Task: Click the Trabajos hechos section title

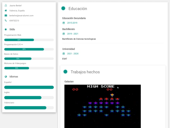Action: (x=85, y=72)
